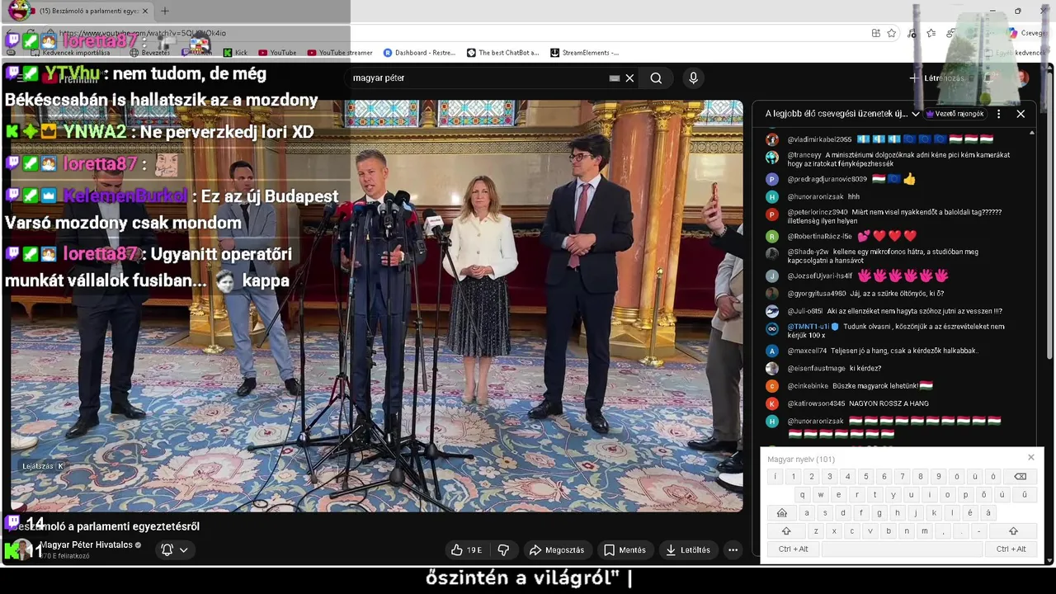Toggle left Ctrl + Alt key
This screenshot has height=594, width=1056.
click(794, 549)
